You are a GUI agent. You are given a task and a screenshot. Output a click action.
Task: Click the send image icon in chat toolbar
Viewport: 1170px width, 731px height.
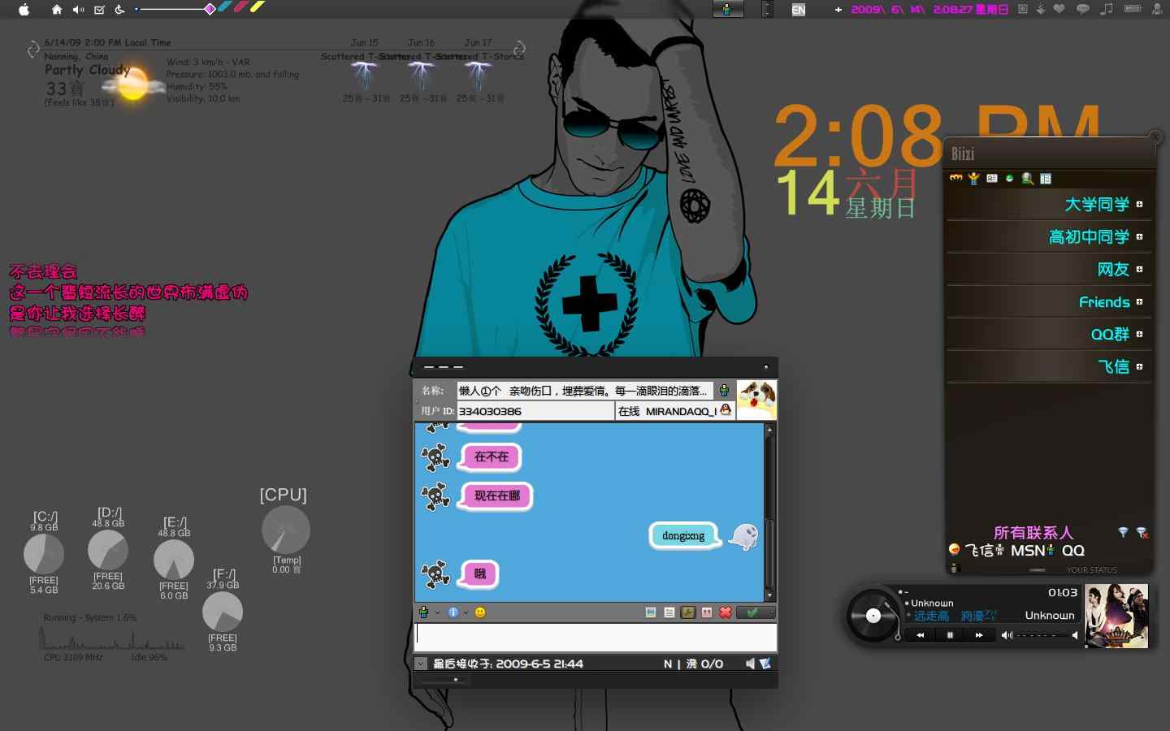point(651,612)
